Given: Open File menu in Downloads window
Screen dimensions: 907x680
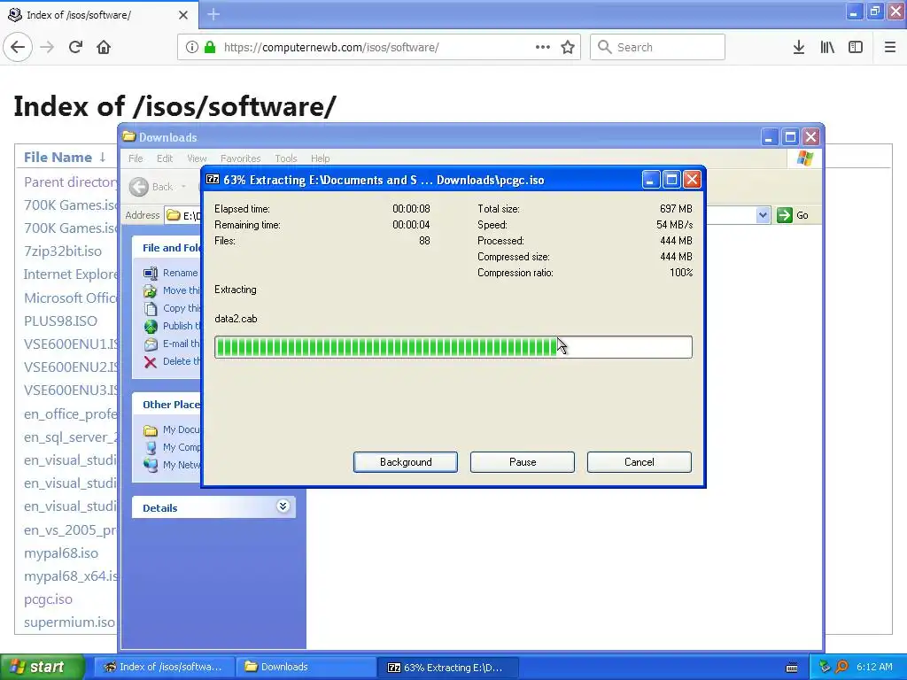Looking at the screenshot, I should click(x=136, y=158).
